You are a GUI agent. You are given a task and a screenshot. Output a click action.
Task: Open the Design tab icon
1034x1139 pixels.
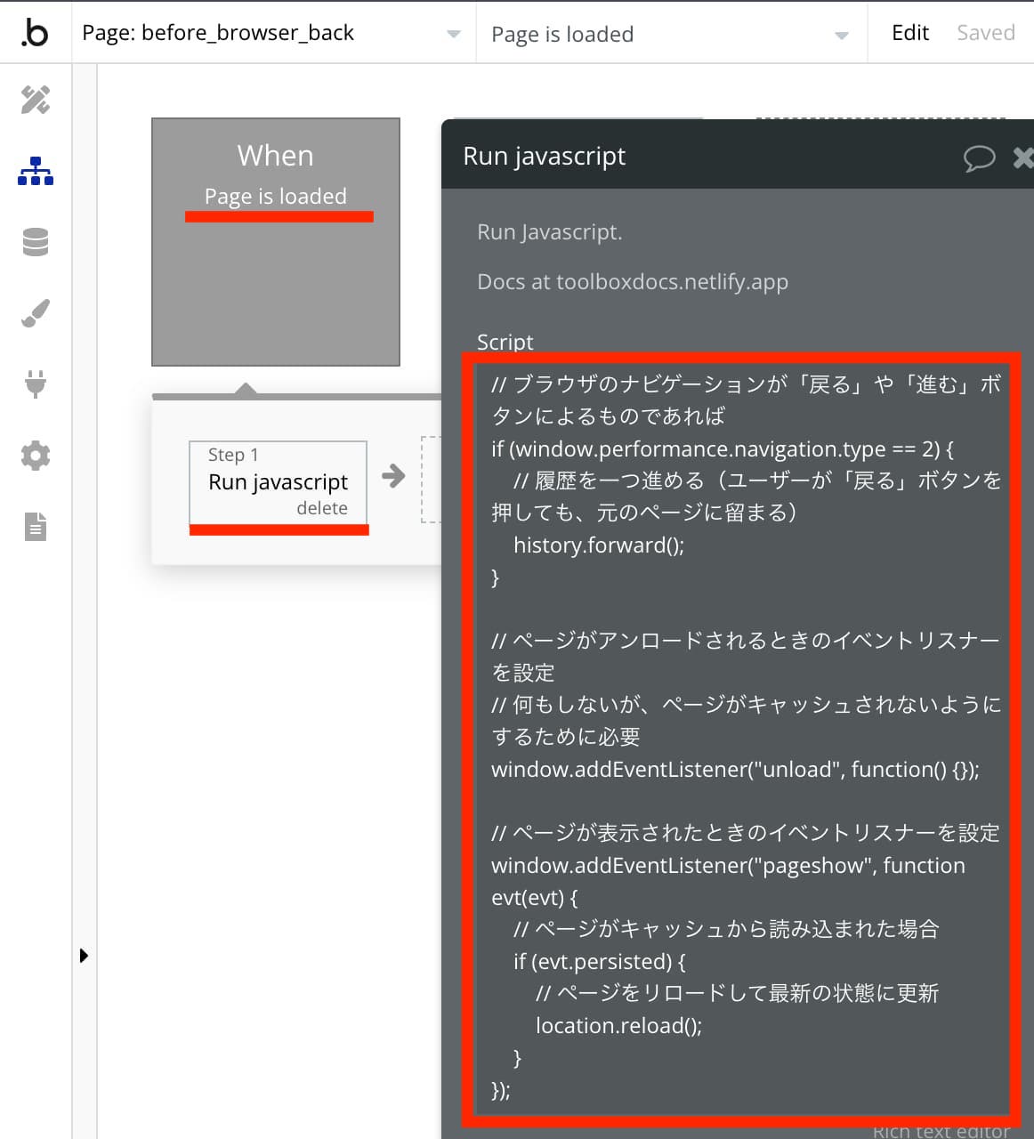[x=36, y=100]
